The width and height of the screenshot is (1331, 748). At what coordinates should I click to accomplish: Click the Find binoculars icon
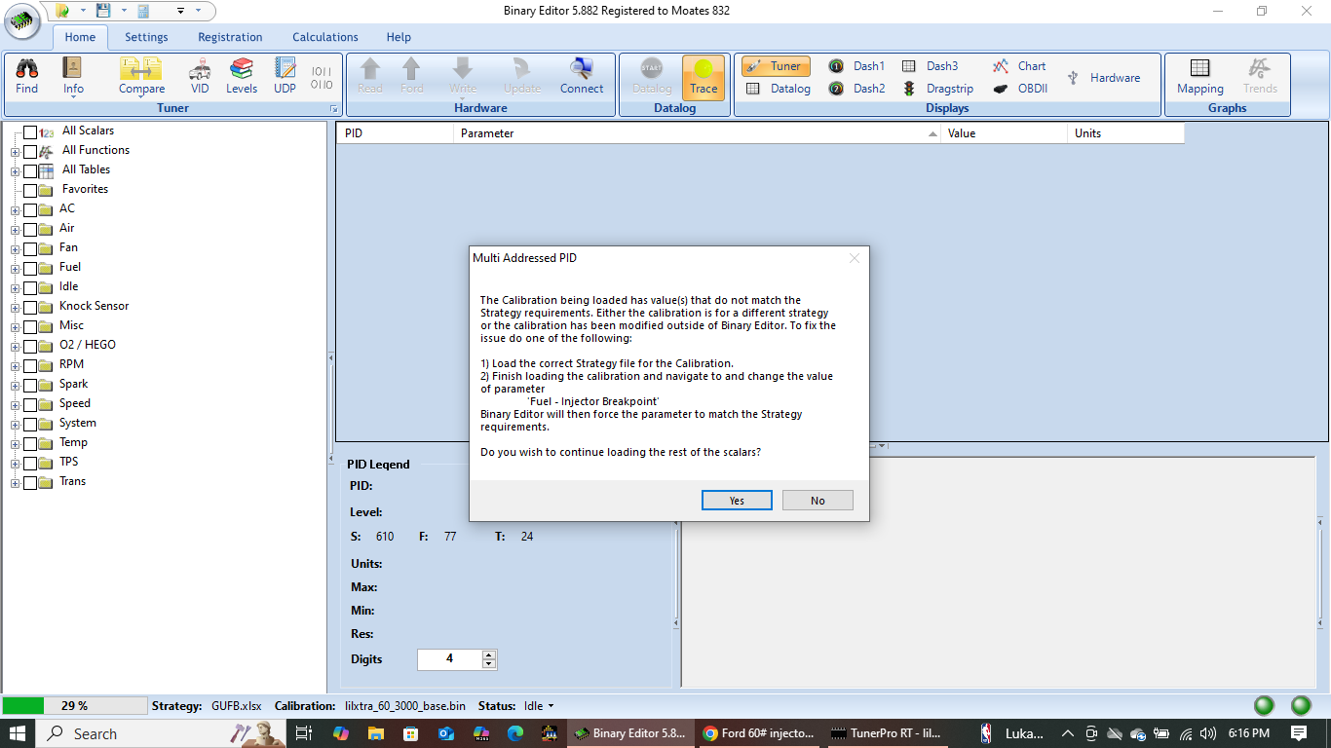click(27, 76)
